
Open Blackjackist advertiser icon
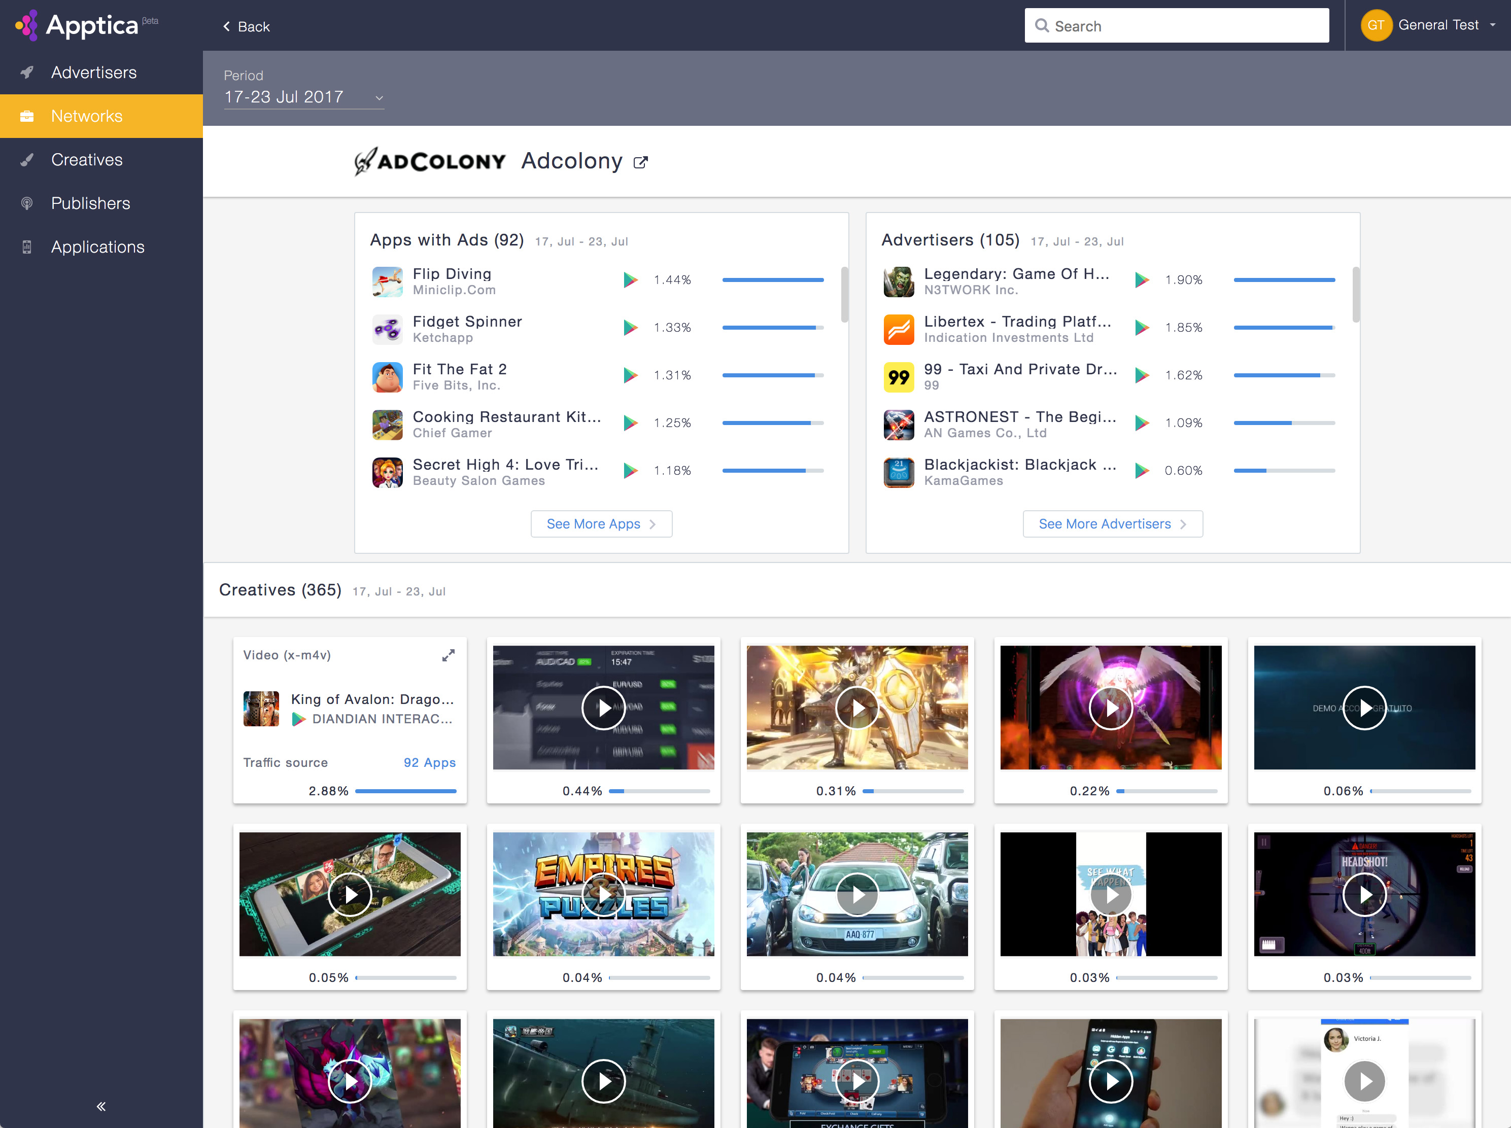[x=898, y=473]
